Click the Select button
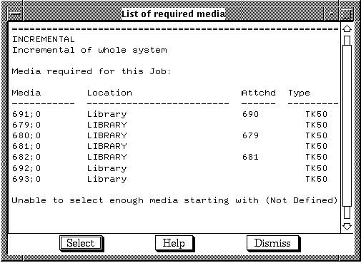361x263 pixels. (x=81, y=243)
